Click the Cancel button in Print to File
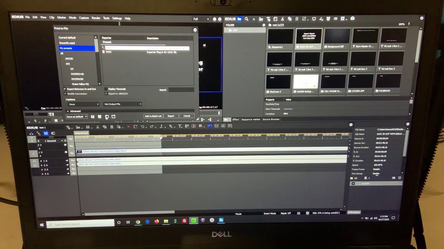The image size is (444, 249). coord(187,116)
